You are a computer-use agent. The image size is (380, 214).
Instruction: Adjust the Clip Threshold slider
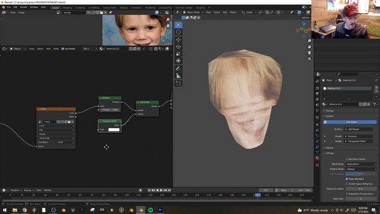click(361, 174)
